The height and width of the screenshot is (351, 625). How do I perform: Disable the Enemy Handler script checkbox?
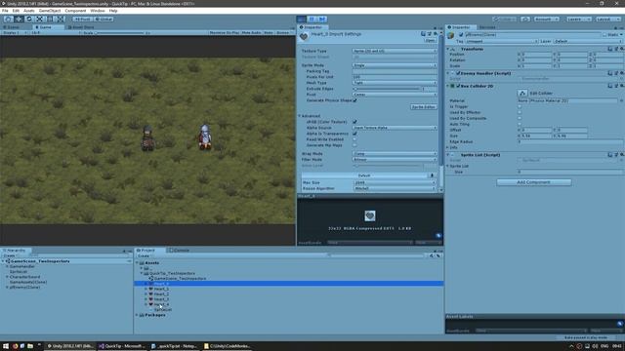[458, 73]
